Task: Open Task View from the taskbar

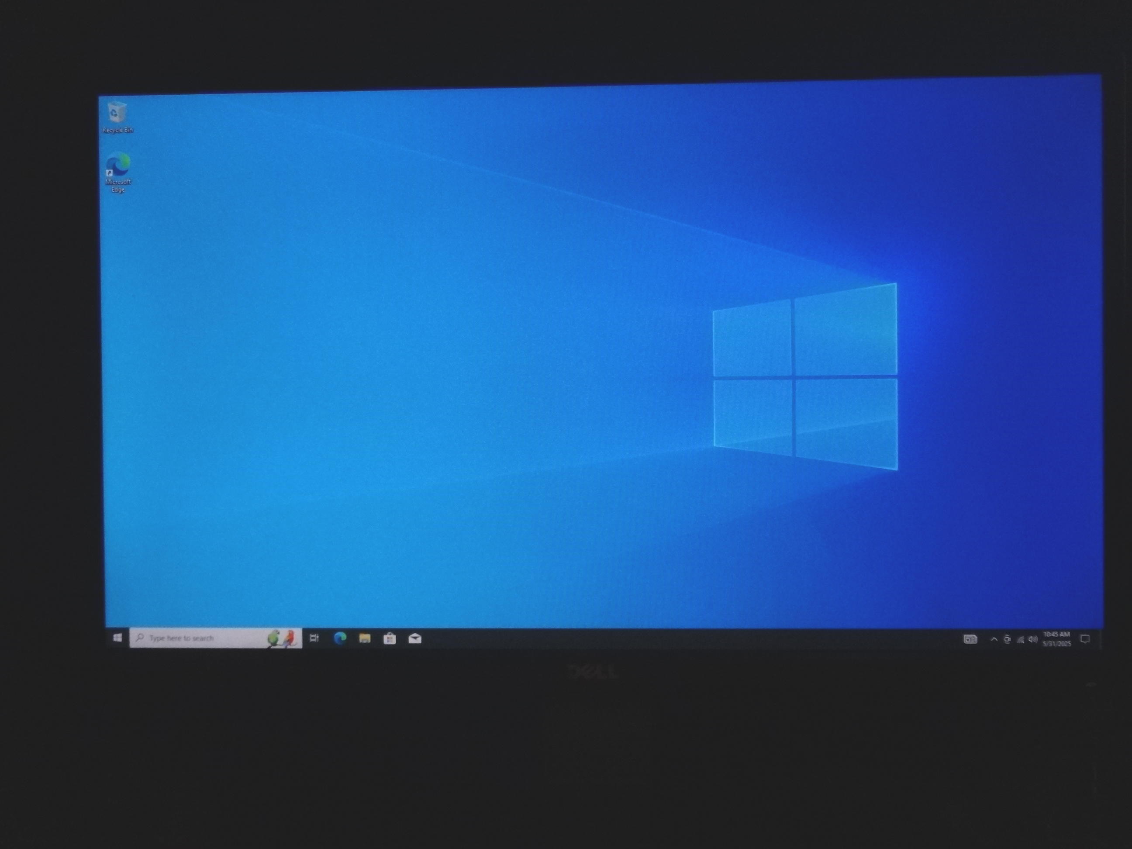Action: pyautogui.click(x=314, y=638)
